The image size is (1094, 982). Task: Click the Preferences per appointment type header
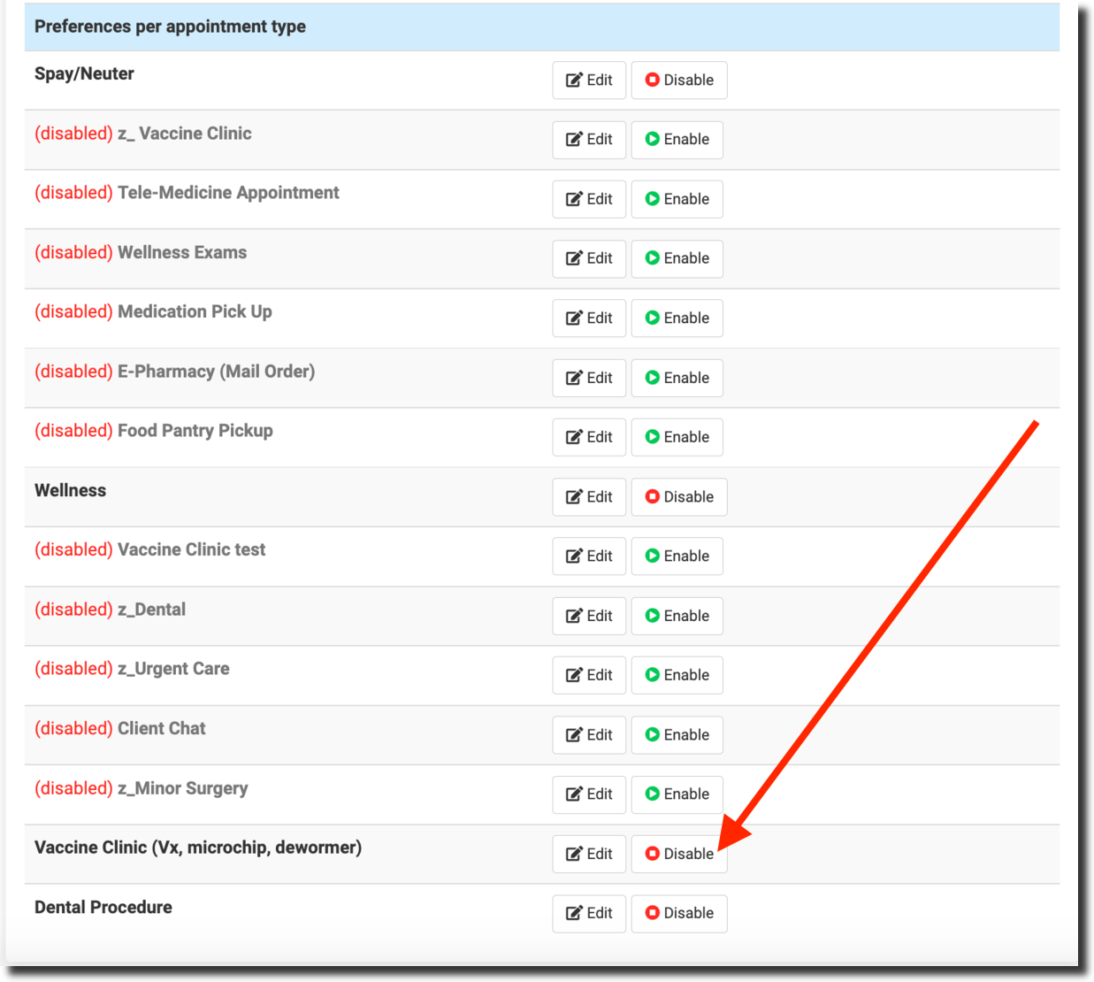click(170, 27)
